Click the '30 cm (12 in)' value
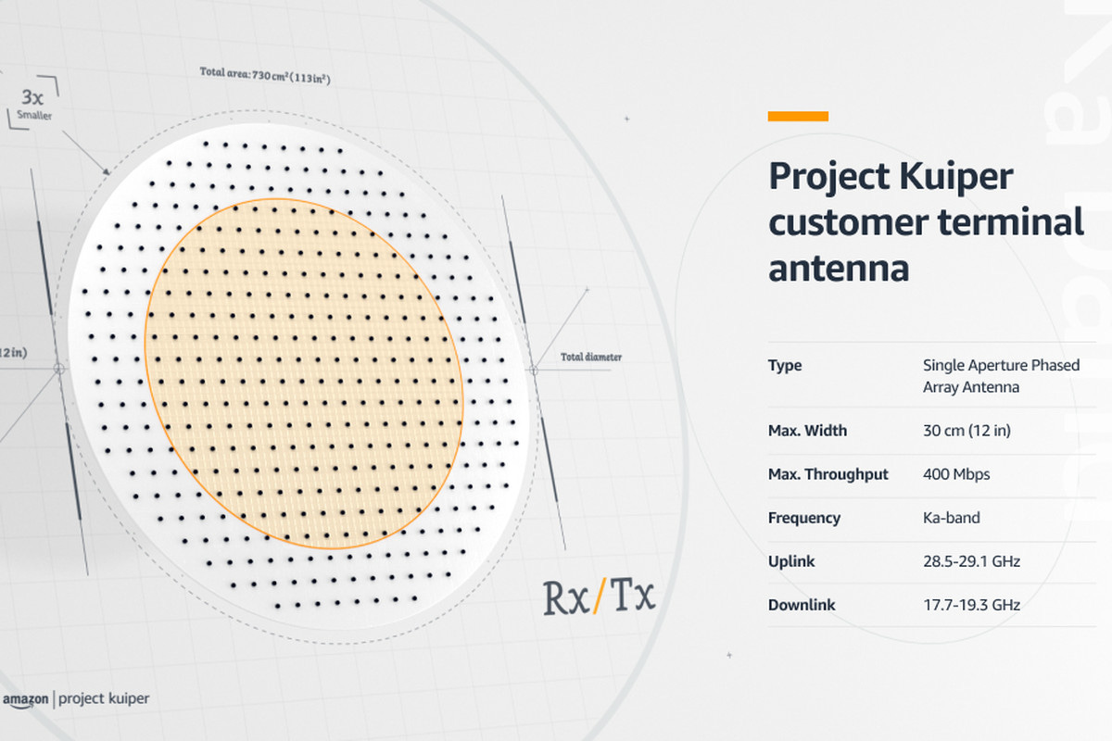This screenshot has width=1112, height=741. [965, 430]
